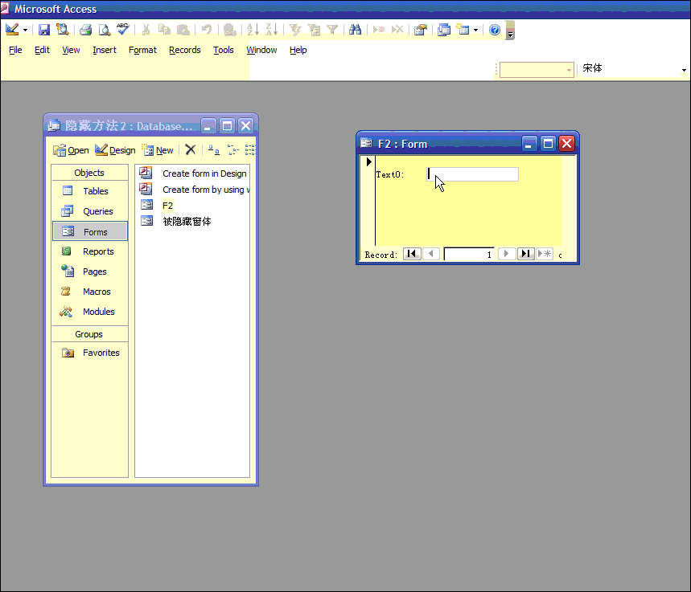
Task: Click the record selector arrow in F2 form
Action: click(x=368, y=161)
